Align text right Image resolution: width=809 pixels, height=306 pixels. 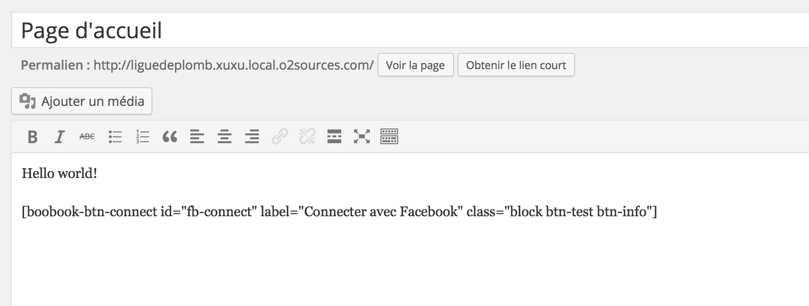pyautogui.click(x=252, y=137)
